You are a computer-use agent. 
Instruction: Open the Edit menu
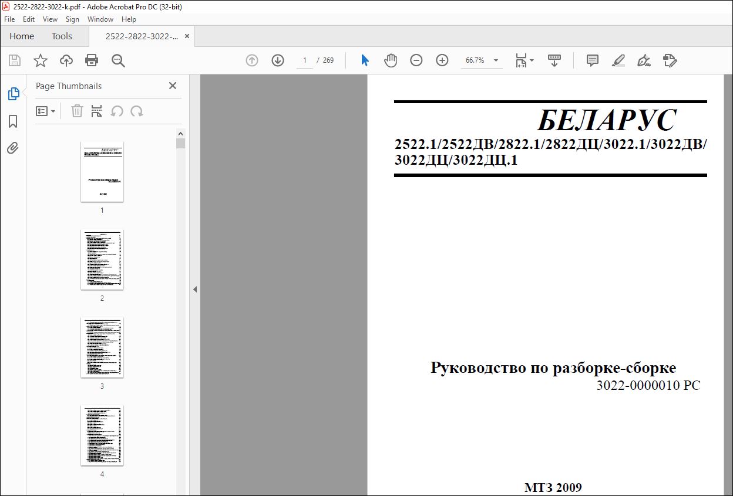29,19
